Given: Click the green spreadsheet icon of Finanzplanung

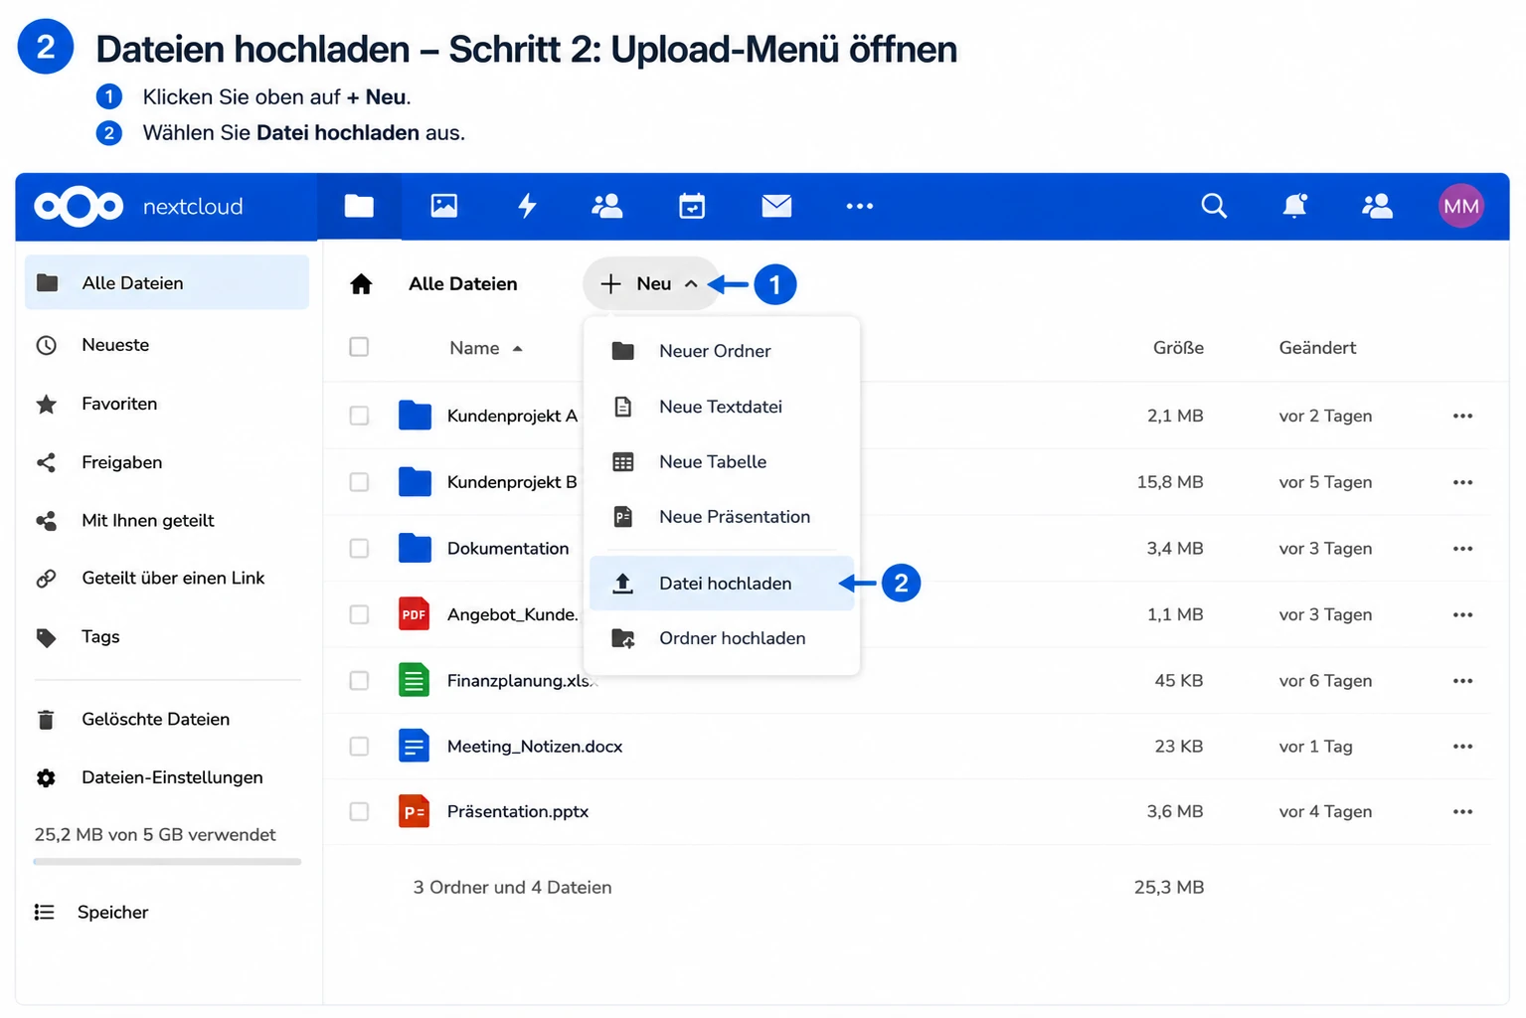Looking at the screenshot, I should coord(414,681).
